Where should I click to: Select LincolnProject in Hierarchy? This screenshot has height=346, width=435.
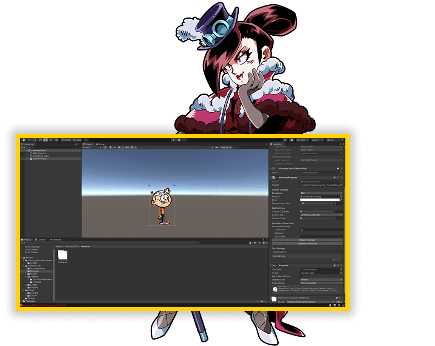click(40, 159)
